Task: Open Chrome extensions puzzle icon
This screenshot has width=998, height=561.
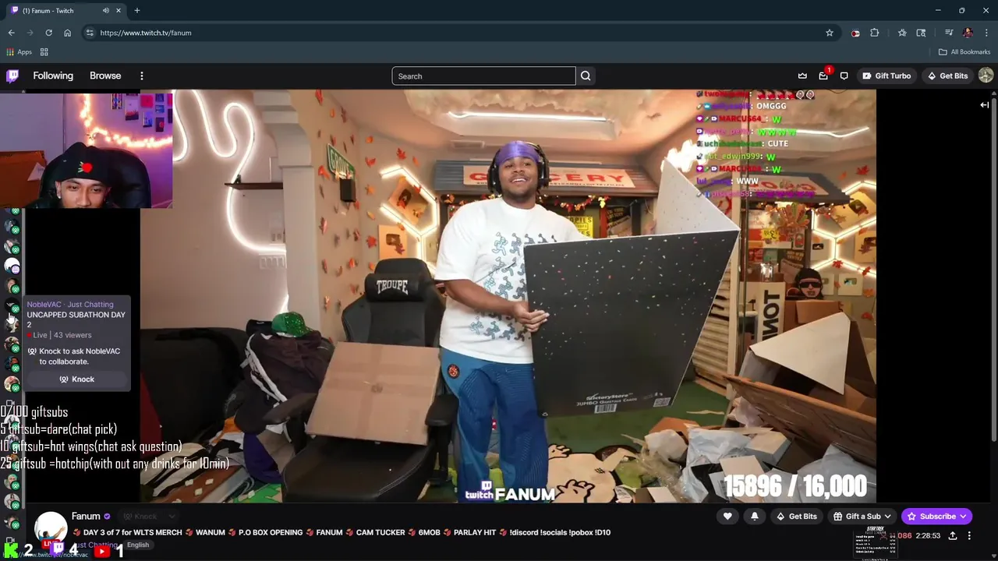Action: click(x=875, y=33)
